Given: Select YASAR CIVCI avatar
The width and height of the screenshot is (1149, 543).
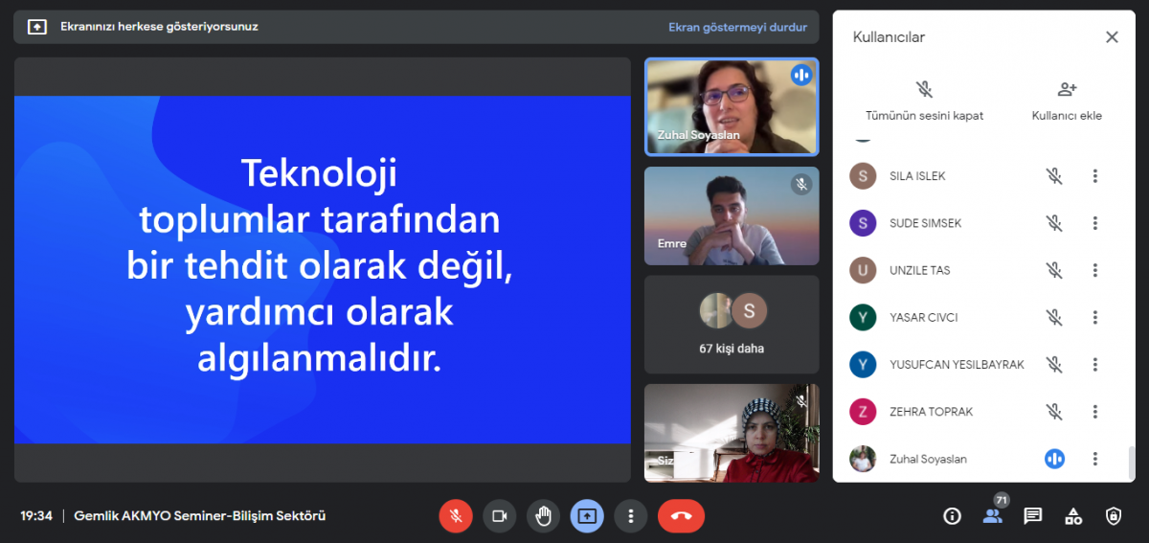Looking at the screenshot, I should [x=863, y=317].
